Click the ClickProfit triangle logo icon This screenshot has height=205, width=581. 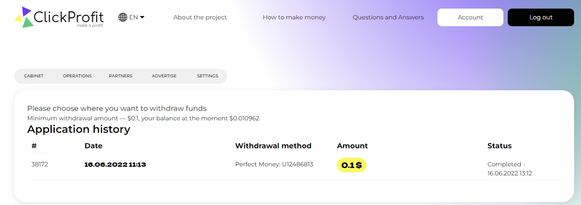tap(24, 17)
